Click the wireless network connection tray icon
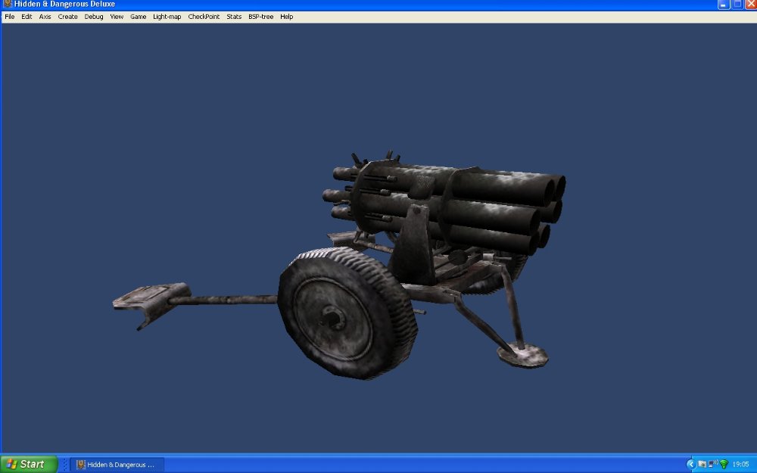 pyautogui.click(x=712, y=465)
